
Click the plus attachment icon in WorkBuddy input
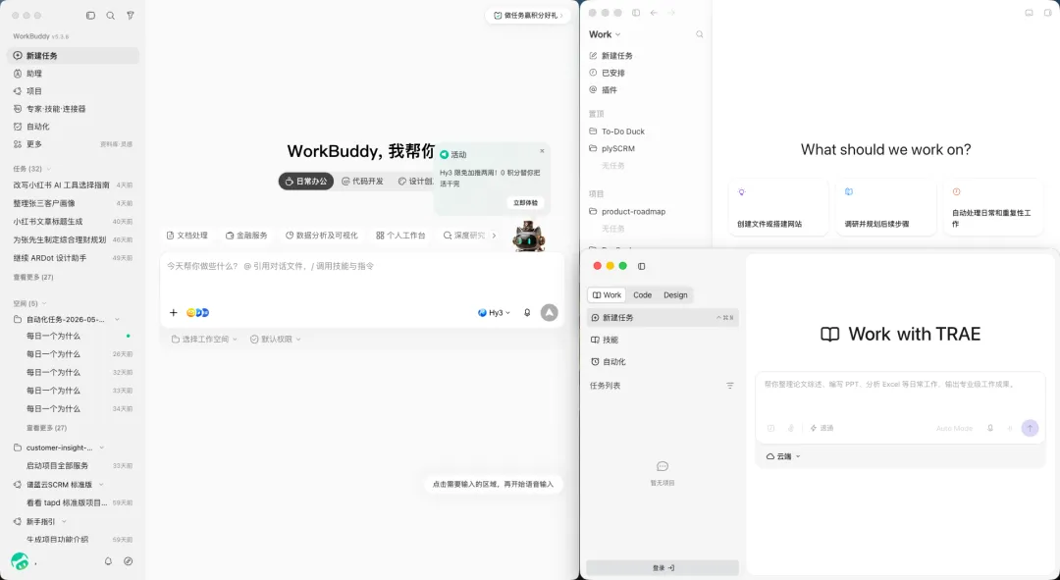click(x=173, y=312)
